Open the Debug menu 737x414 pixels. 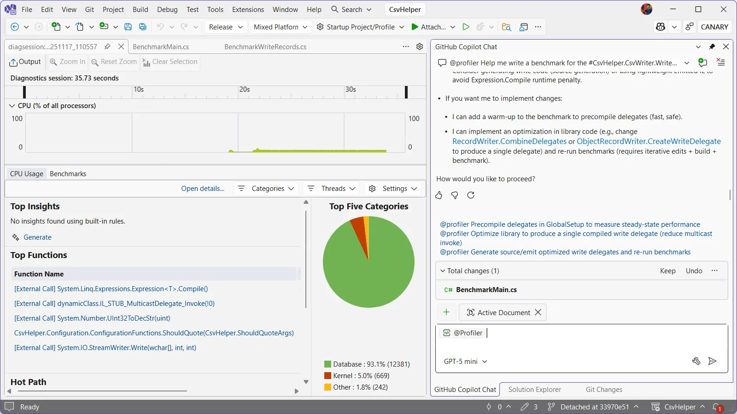167,9
